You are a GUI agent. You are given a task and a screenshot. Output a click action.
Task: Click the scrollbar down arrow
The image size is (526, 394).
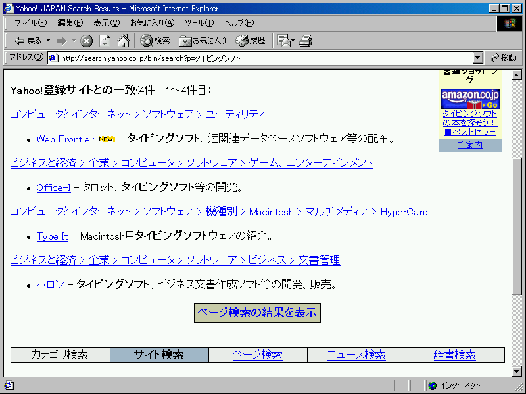coord(517,371)
